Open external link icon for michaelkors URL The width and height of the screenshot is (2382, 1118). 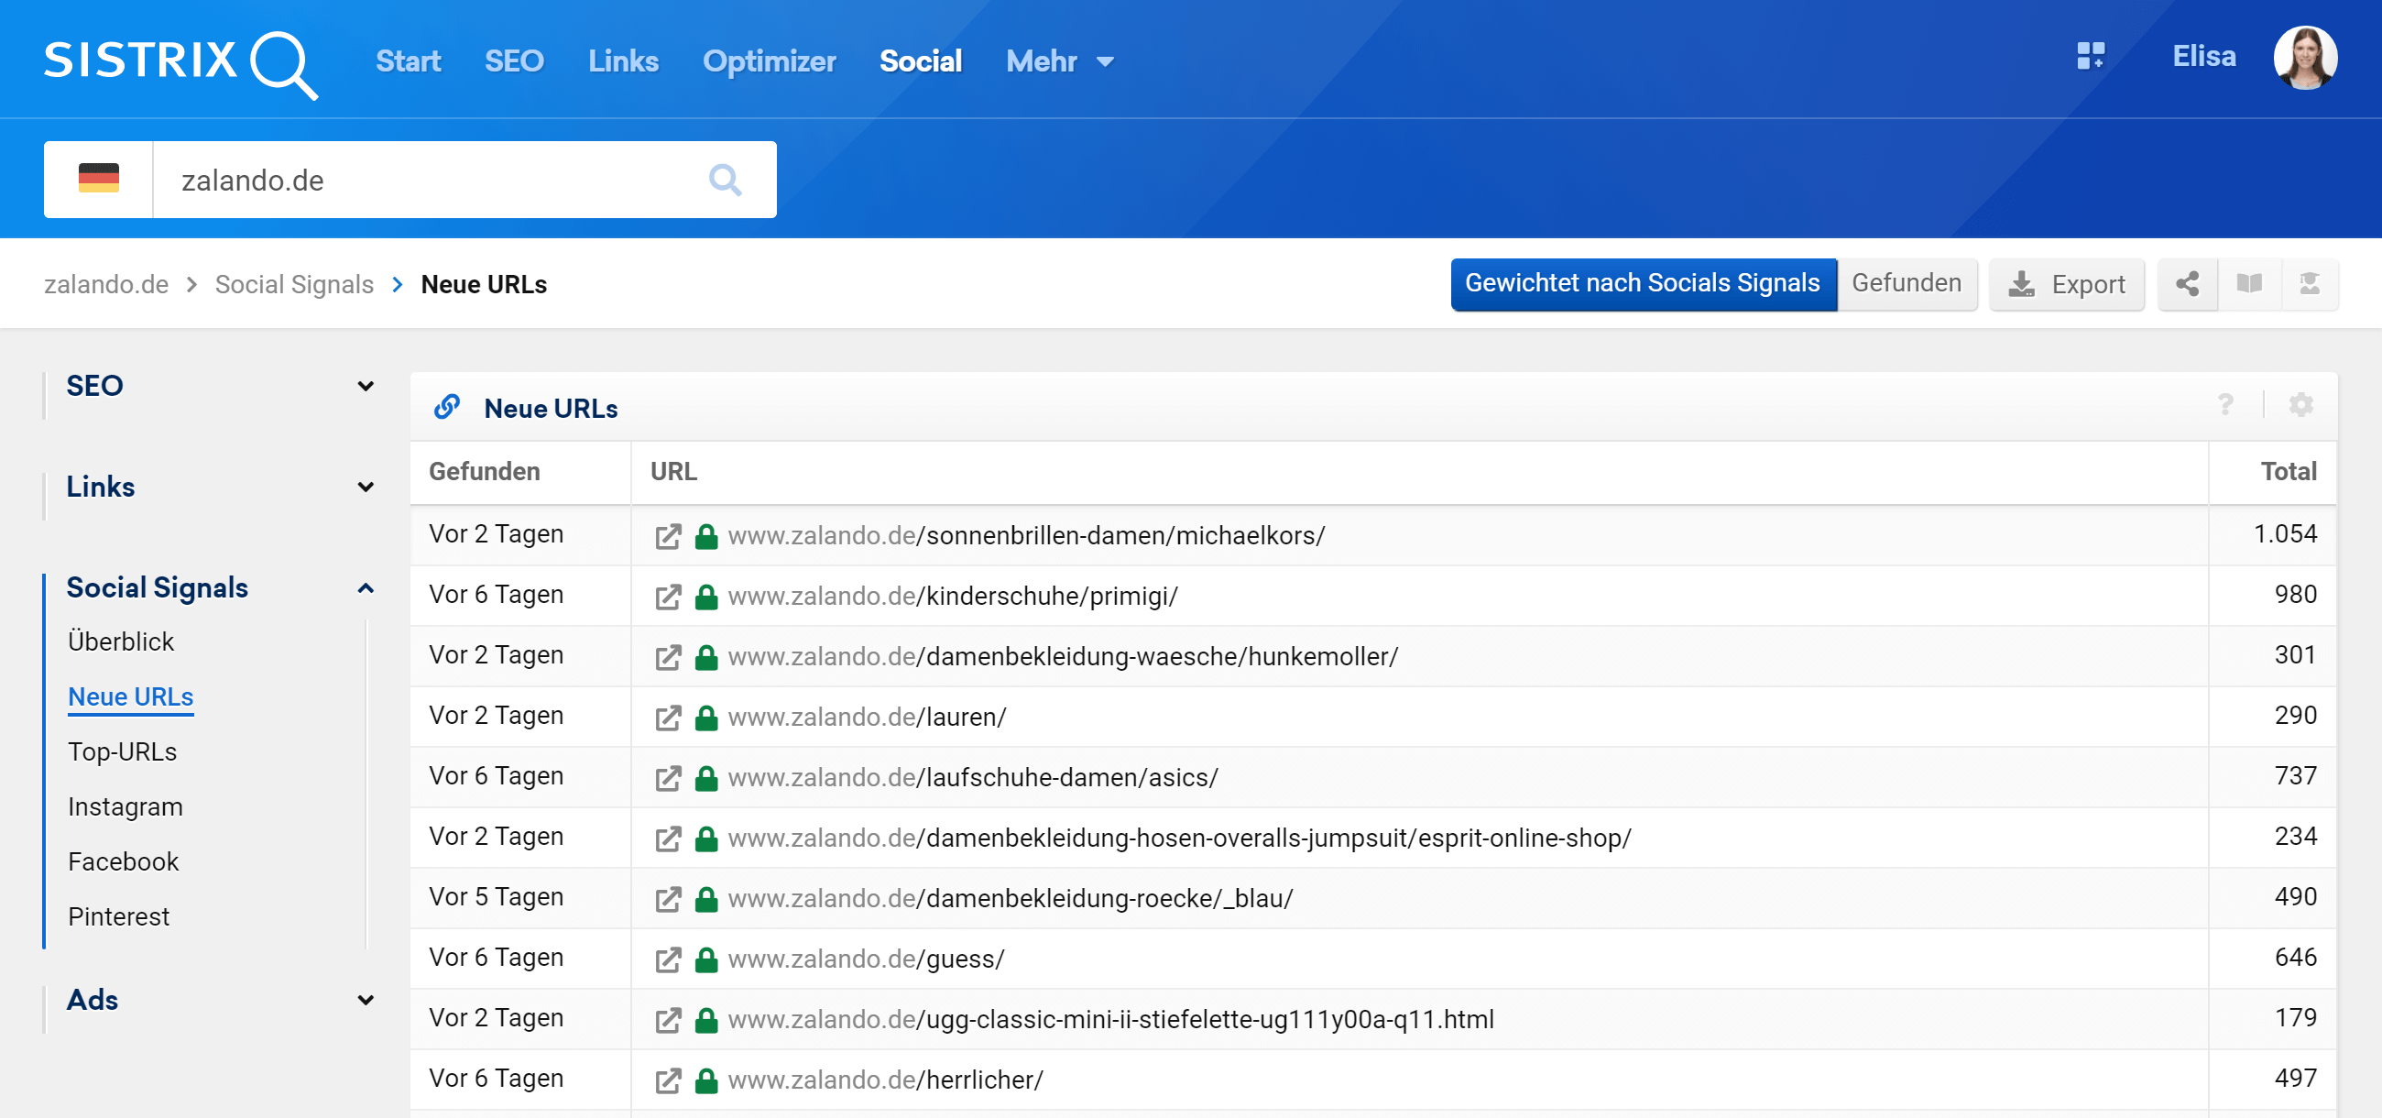[x=668, y=536]
